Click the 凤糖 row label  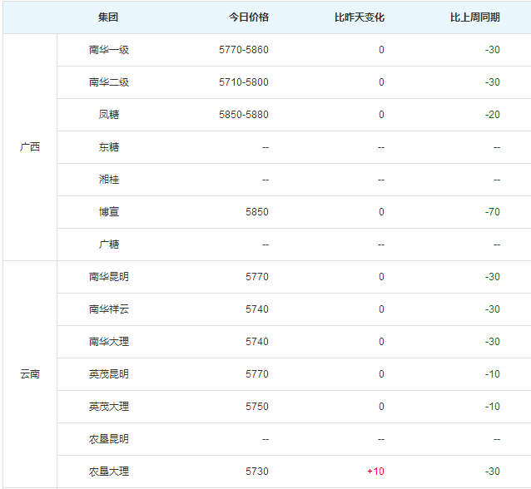(109, 115)
